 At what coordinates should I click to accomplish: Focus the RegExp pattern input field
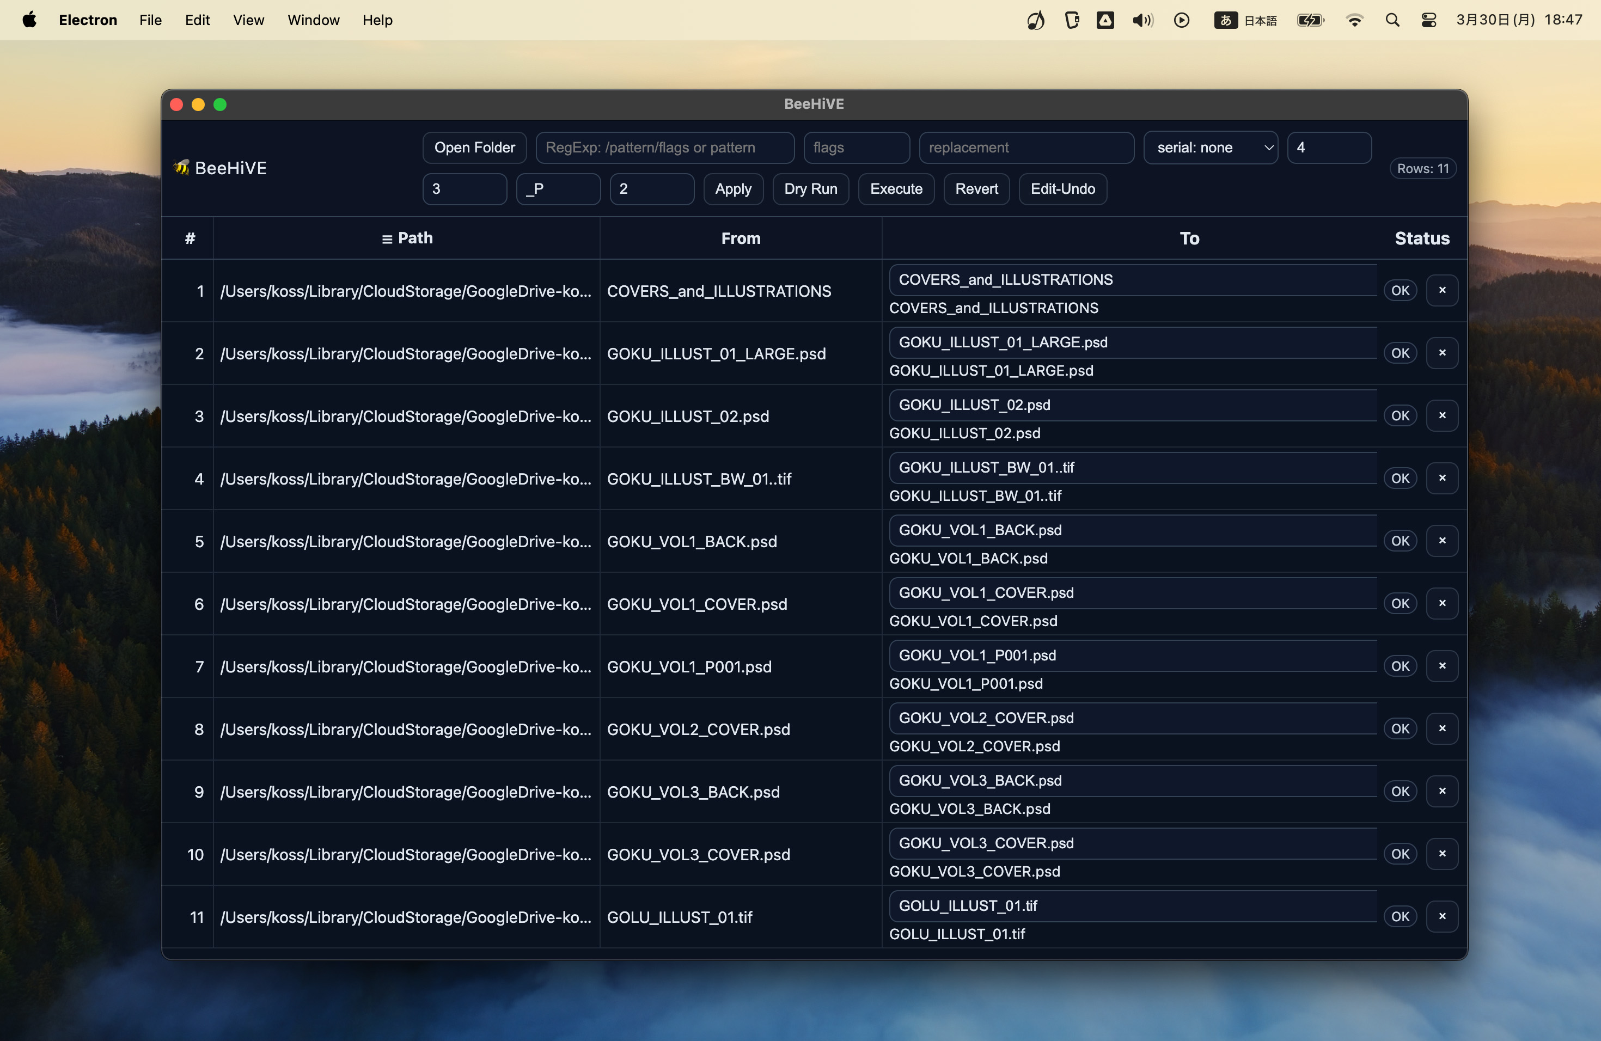pyautogui.click(x=664, y=147)
